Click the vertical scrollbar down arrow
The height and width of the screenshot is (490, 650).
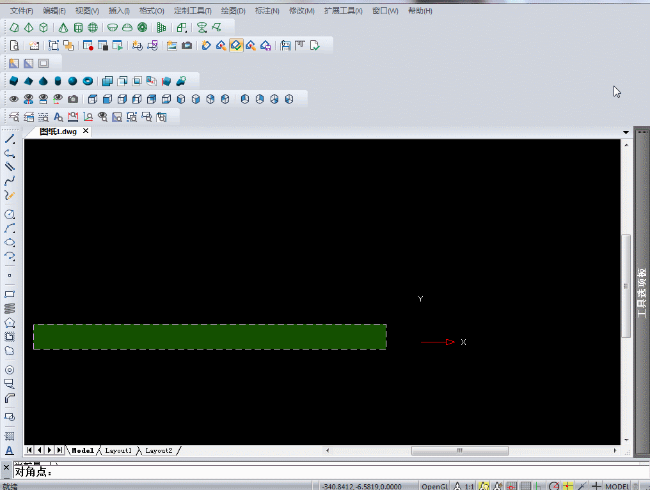click(x=626, y=440)
